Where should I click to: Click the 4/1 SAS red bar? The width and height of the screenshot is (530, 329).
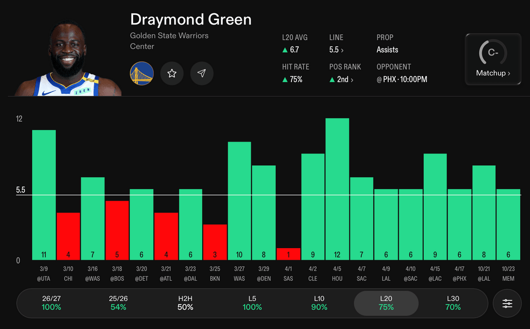288,254
